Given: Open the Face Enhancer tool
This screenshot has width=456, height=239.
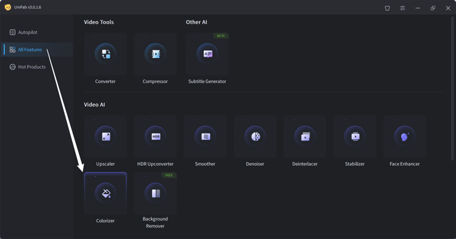Looking at the screenshot, I should coord(404,136).
